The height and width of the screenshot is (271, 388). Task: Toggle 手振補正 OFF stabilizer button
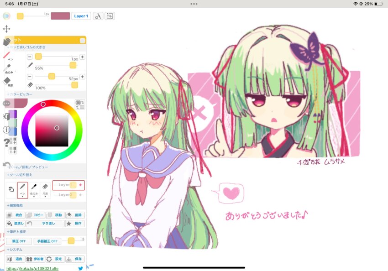(x=47, y=241)
